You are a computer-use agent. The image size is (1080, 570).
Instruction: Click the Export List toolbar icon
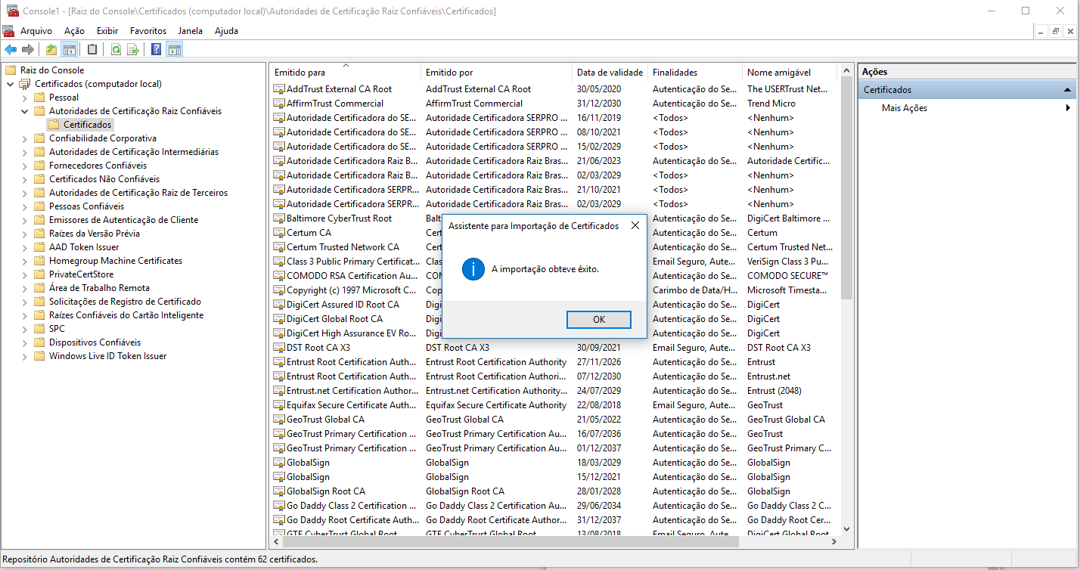pos(133,50)
